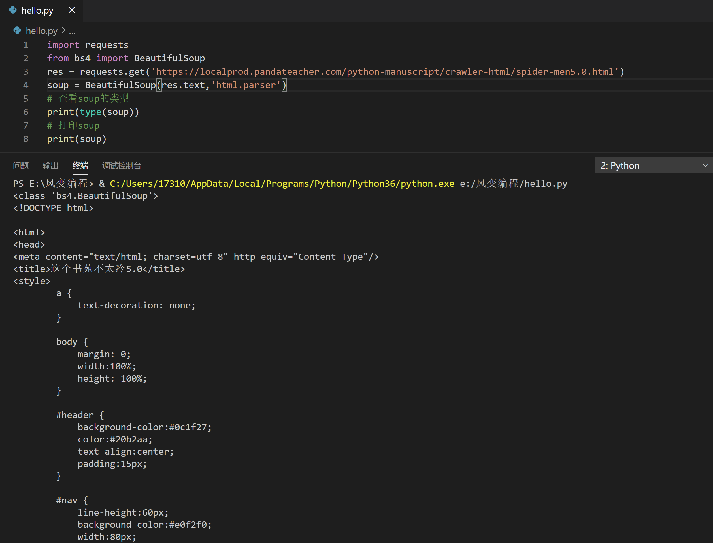Click 'print(type(soup))' on line 6
Screen dimensions: 713x543
[x=93, y=112]
